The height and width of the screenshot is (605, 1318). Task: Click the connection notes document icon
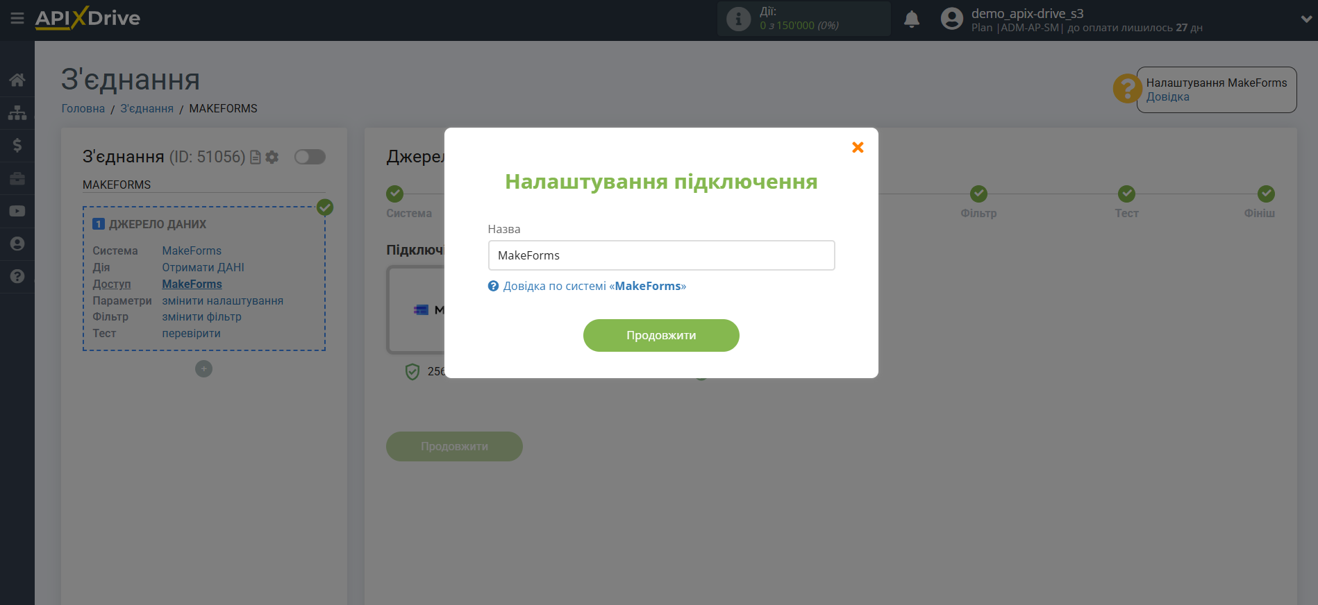[256, 157]
